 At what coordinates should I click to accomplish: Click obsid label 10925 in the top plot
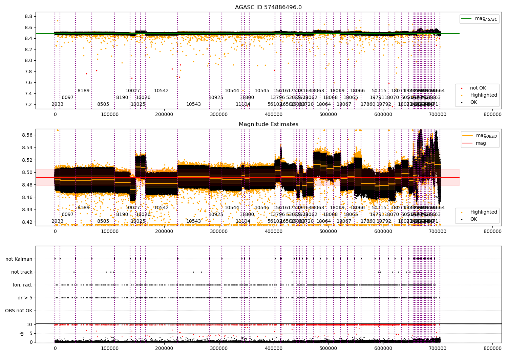(x=216, y=98)
